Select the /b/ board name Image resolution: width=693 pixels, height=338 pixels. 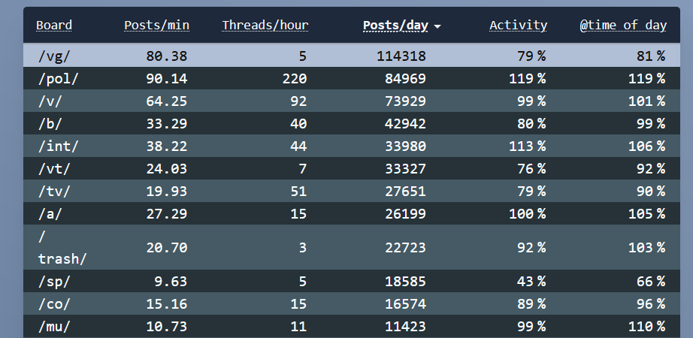[x=50, y=124]
